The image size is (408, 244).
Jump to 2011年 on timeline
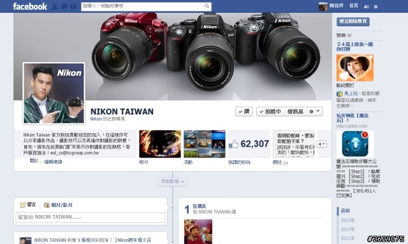[347, 238]
